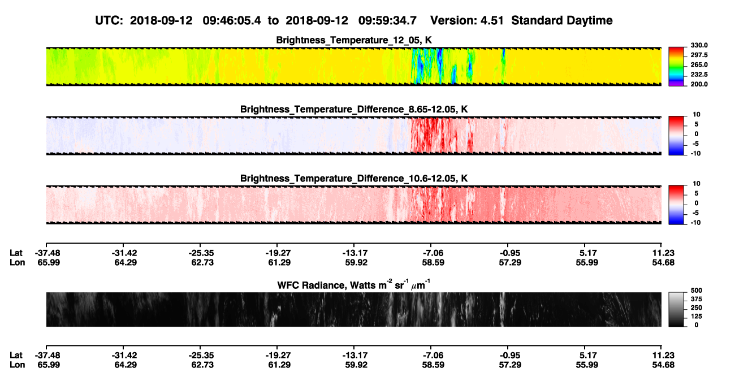Click the 10 label on the 10.6-12.05 colorbar
This screenshot has height=377, width=735.
click(x=697, y=184)
